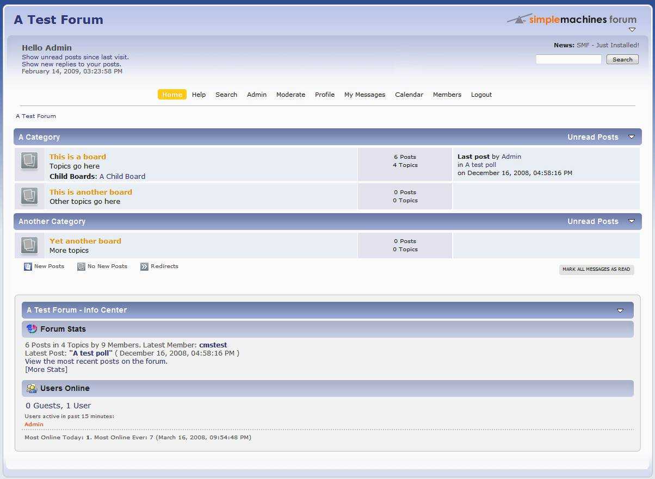Click Show new replies to your posts
Screen dimensions: 655x479
(71, 64)
